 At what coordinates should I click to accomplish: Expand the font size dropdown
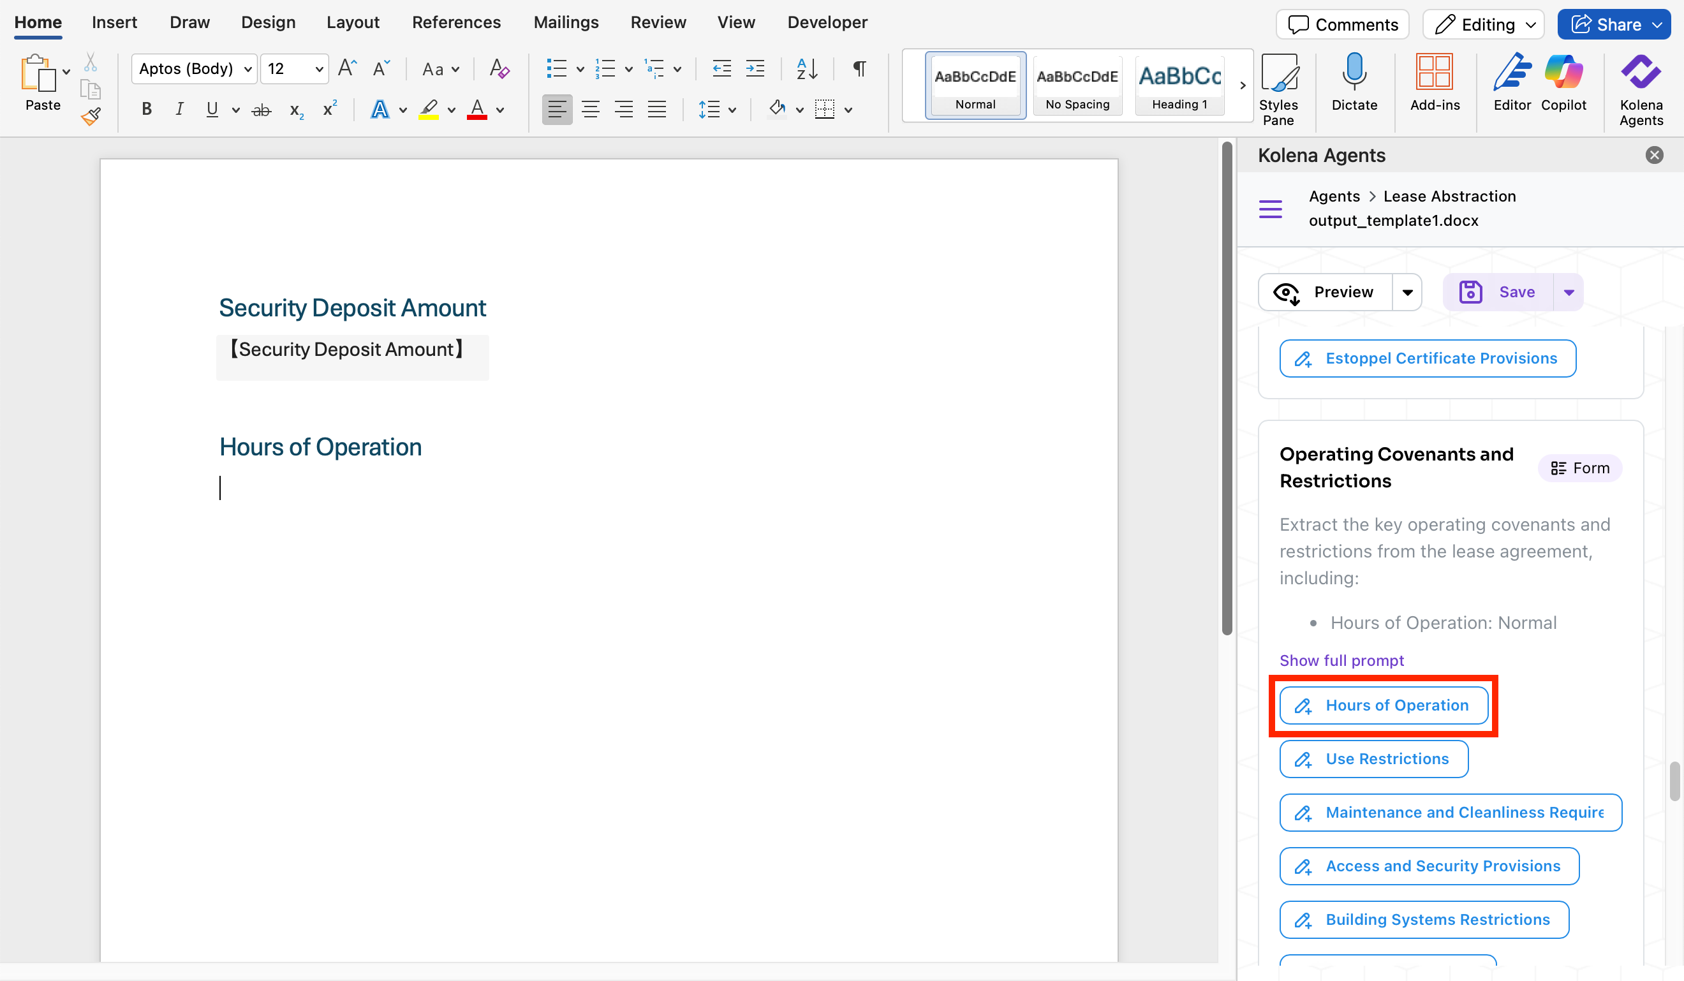[319, 69]
